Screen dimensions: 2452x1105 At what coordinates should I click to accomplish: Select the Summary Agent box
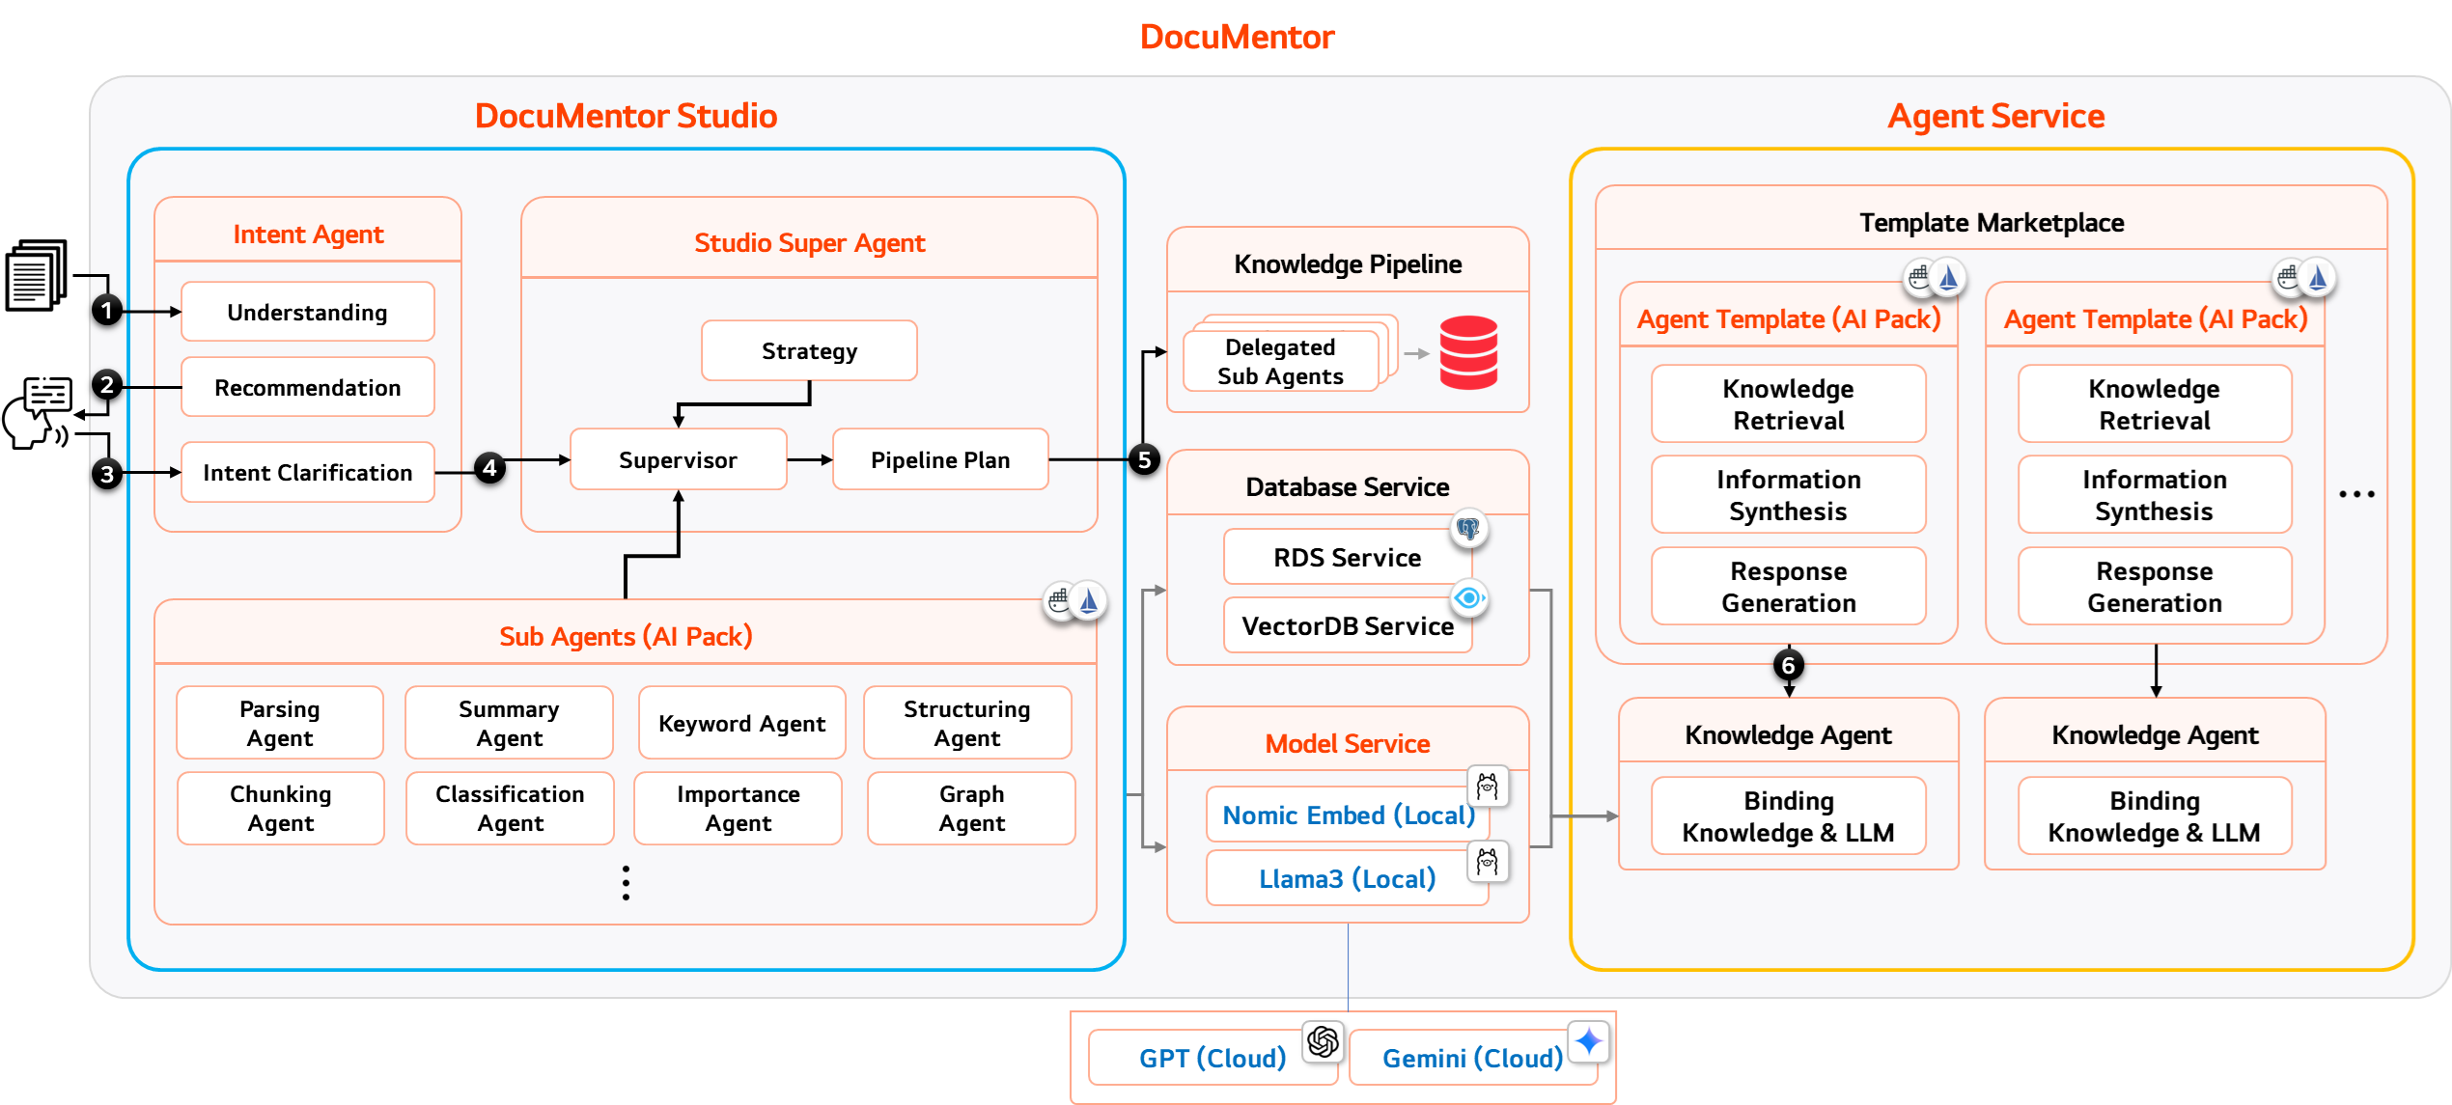click(x=509, y=723)
